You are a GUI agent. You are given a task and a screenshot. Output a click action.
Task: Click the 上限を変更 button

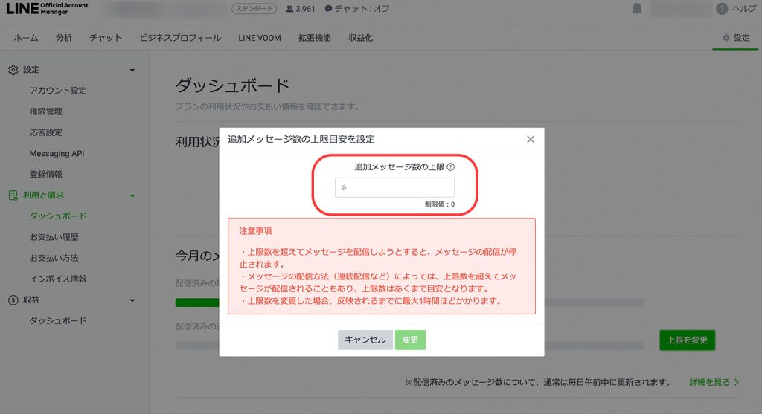pos(686,340)
